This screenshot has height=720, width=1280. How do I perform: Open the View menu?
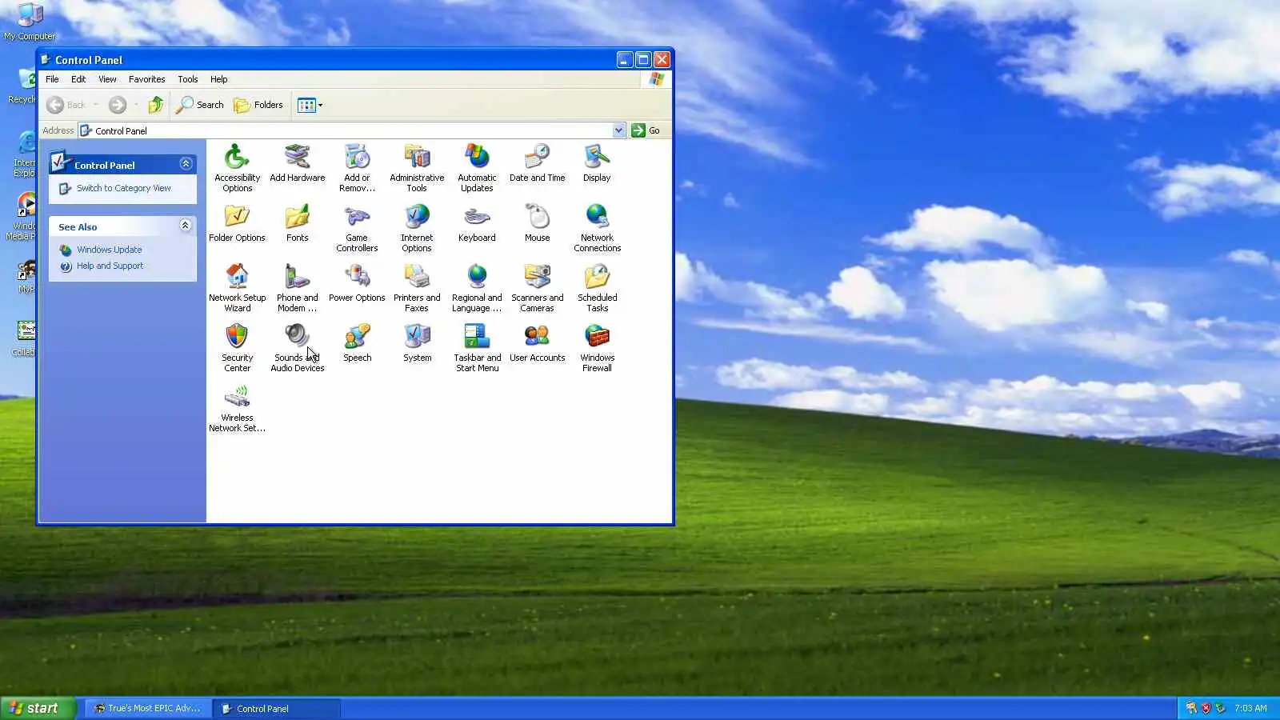coord(107,79)
